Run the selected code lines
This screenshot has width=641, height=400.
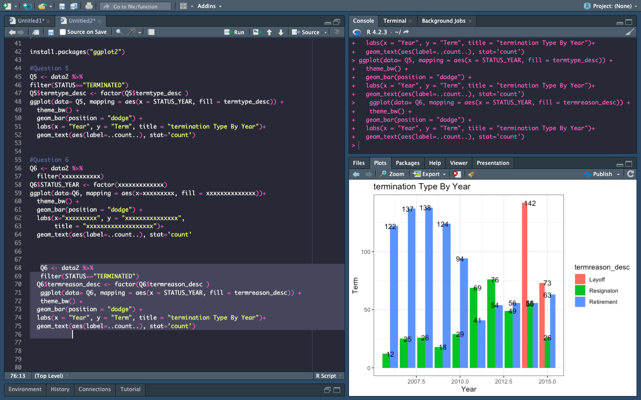pyautogui.click(x=235, y=32)
